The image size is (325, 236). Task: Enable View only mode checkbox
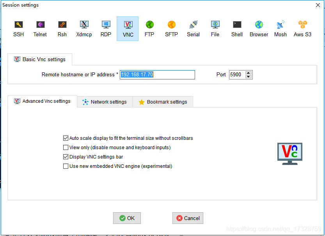coord(66,148)
